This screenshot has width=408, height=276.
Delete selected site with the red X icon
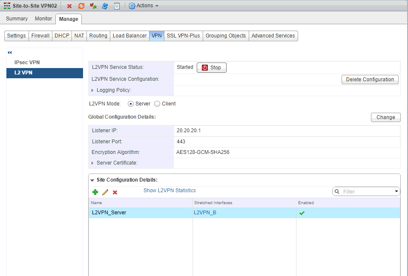(x=115, y=192)
